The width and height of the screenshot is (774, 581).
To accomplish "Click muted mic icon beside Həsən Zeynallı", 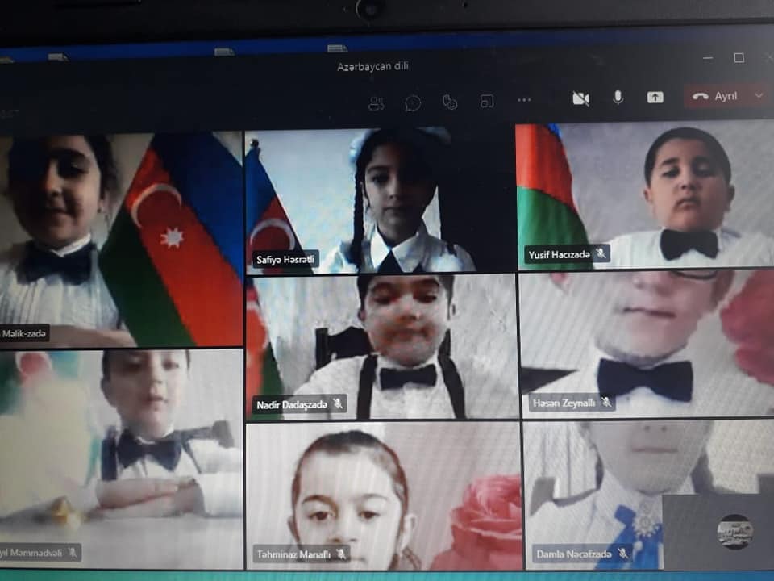I will 606,402.
